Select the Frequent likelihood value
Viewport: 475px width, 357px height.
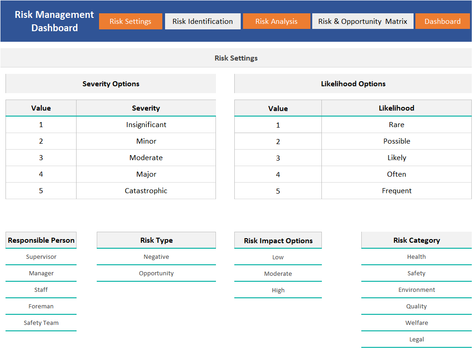click(x=397, y=190)
